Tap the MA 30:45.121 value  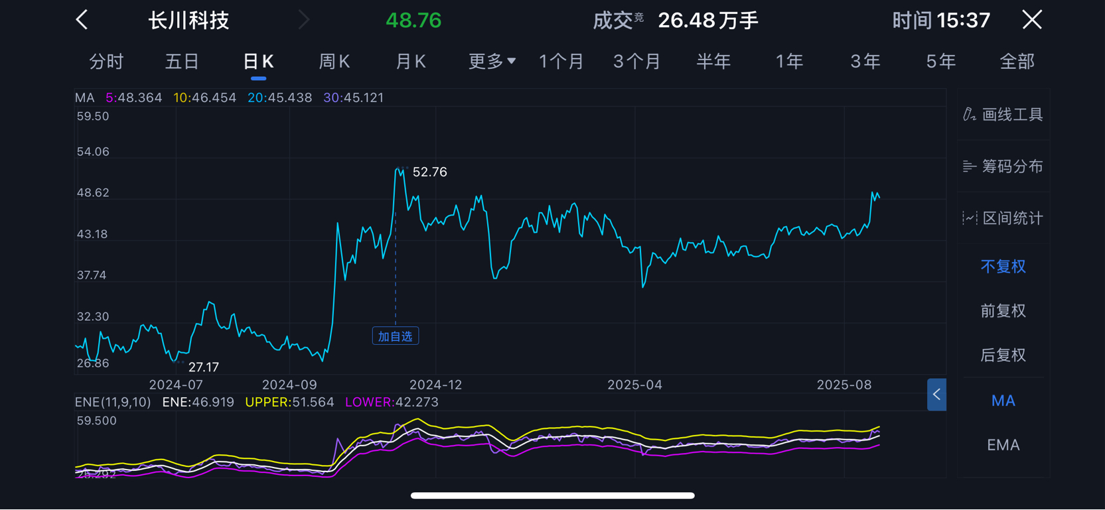tap(354, 97)
